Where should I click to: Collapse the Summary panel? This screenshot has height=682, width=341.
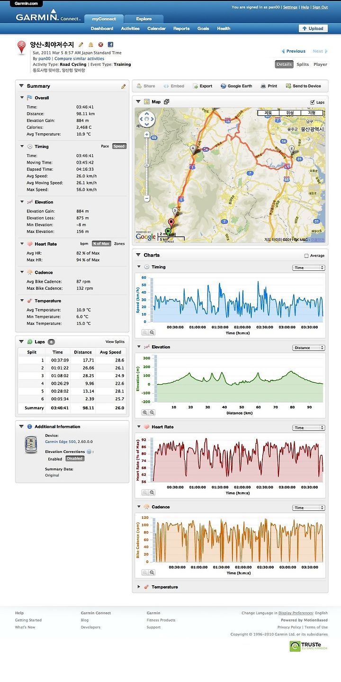coord(21,86)
